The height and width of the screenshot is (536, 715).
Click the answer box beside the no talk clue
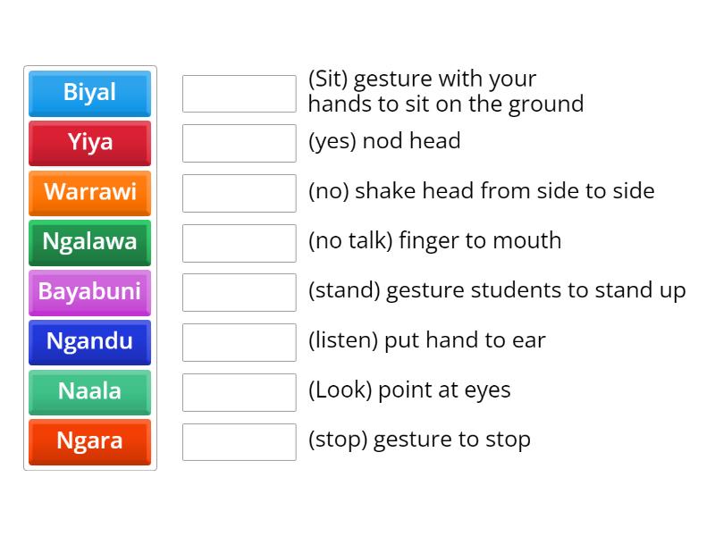click(x=239, y=241)
